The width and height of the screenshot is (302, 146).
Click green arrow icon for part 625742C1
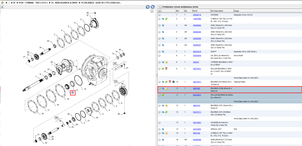[x=163, y=69]
